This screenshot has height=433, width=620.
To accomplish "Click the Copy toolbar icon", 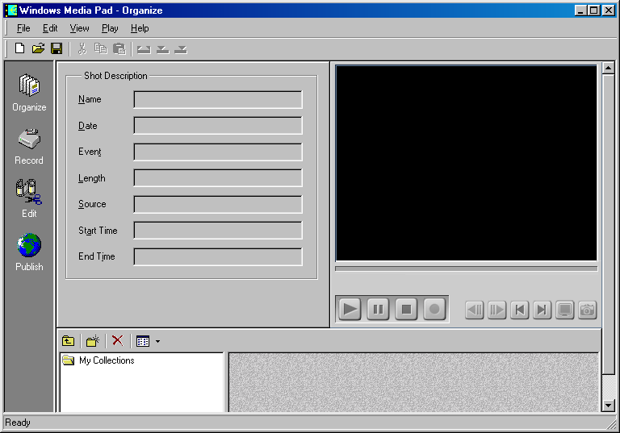I will coord(100,48).
